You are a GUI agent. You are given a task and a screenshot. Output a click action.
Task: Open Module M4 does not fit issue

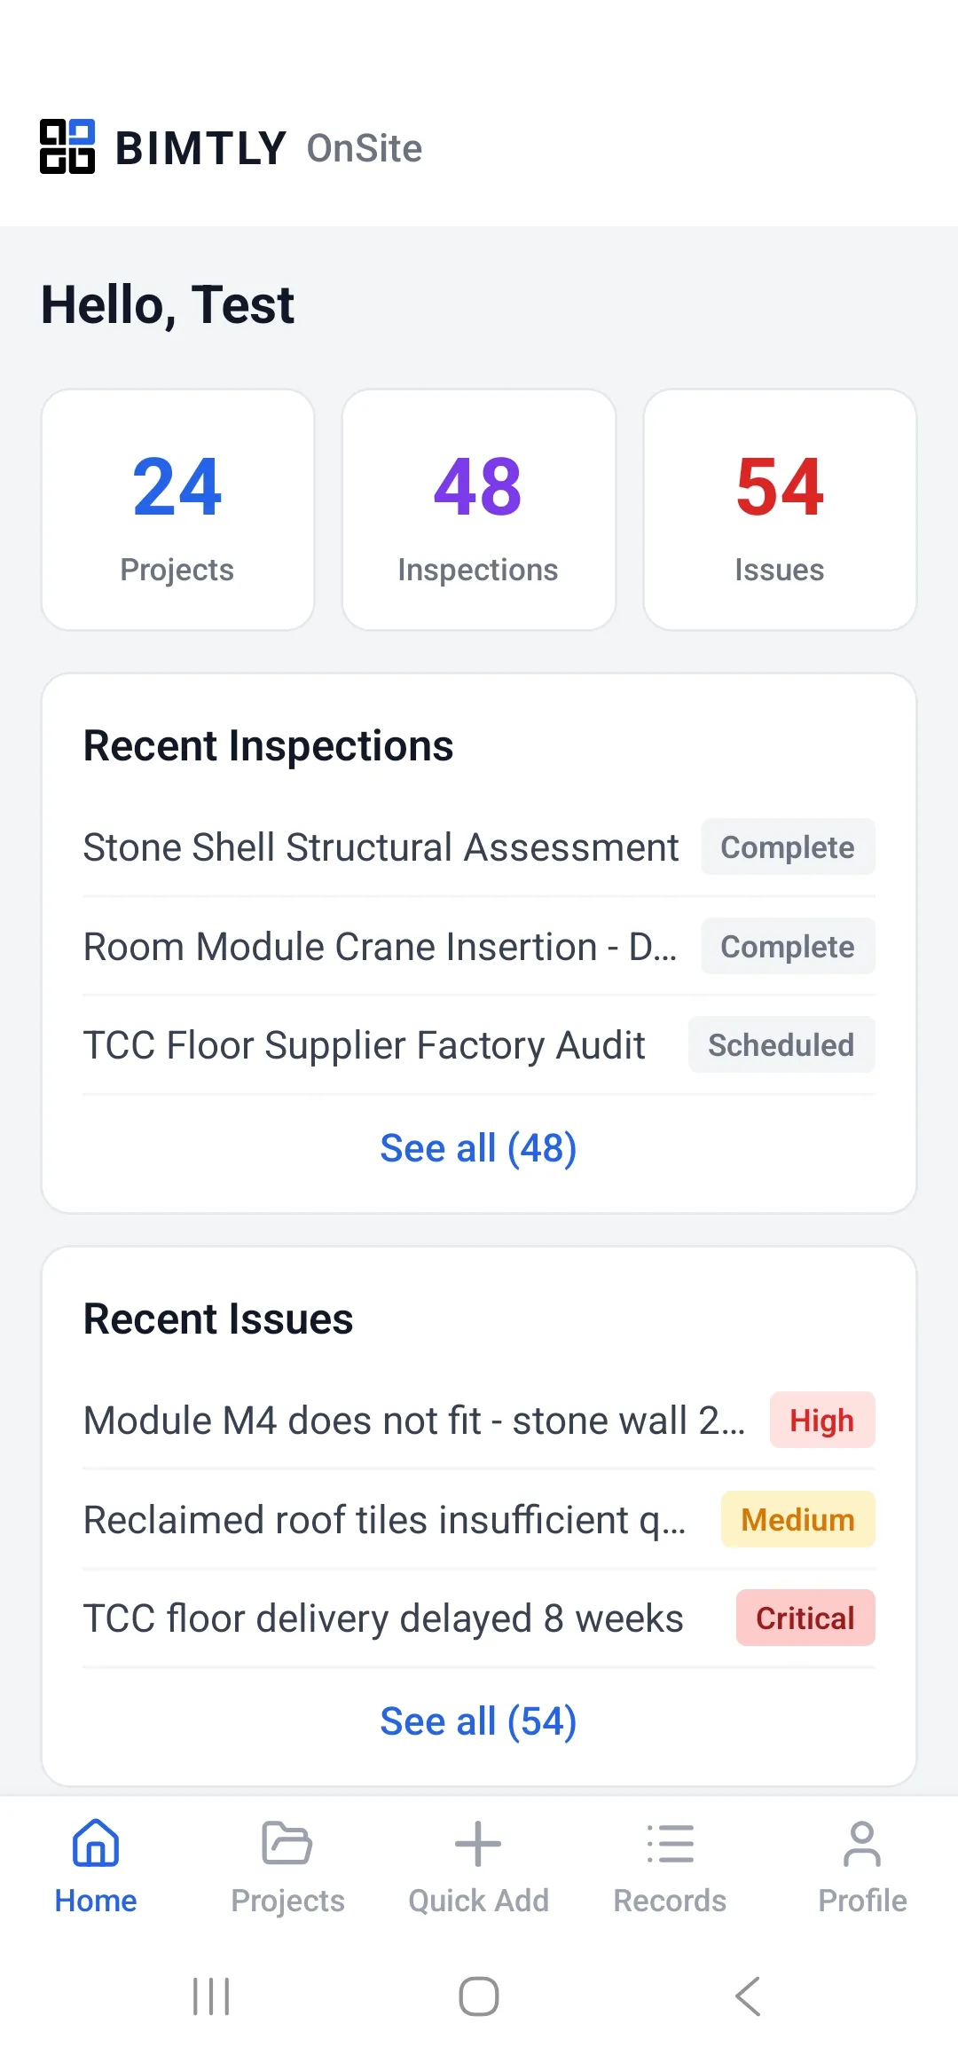point(413,1421)
